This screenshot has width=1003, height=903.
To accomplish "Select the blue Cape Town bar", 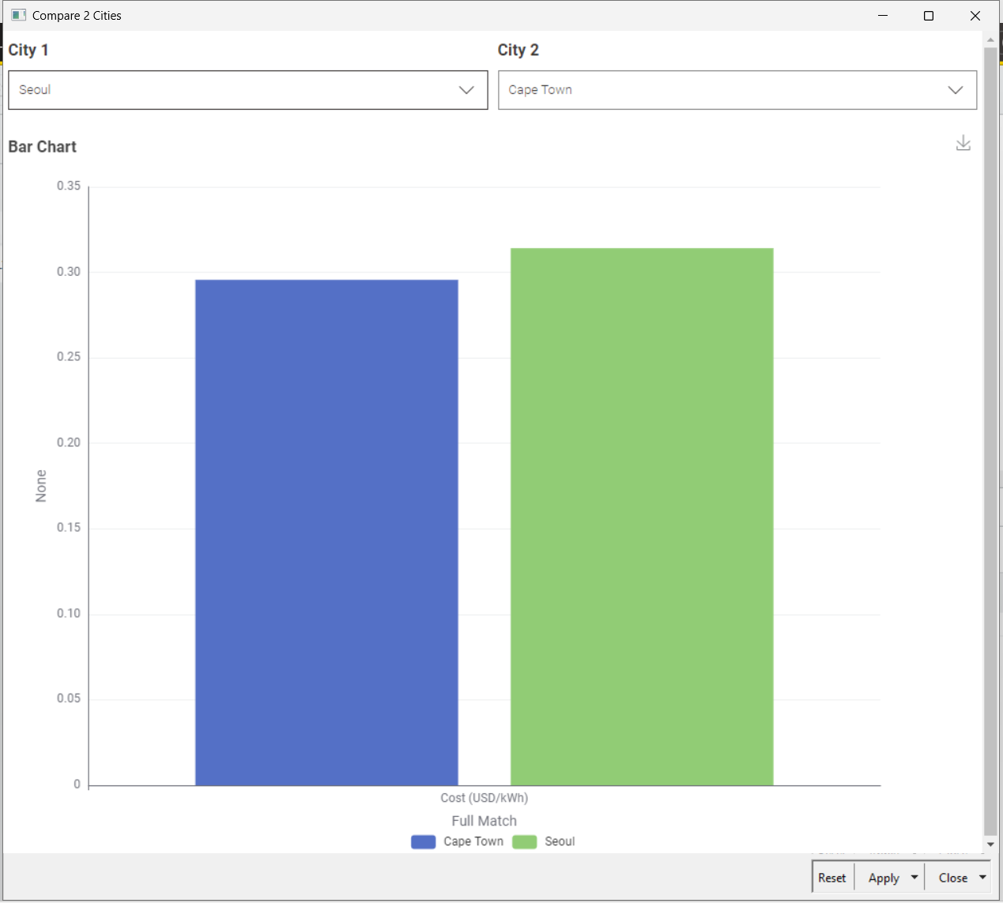I will tap(326, 532).
